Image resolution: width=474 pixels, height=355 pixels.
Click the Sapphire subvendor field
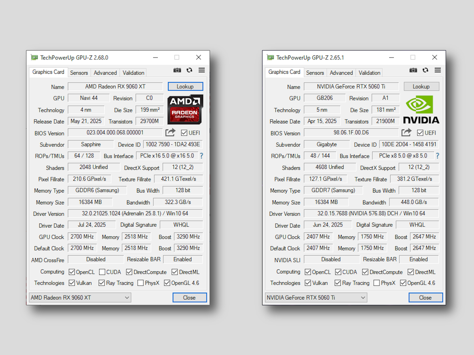[91, 144]
